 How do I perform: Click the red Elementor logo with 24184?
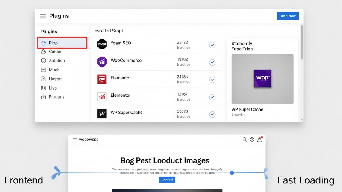[x=102, y=79]
